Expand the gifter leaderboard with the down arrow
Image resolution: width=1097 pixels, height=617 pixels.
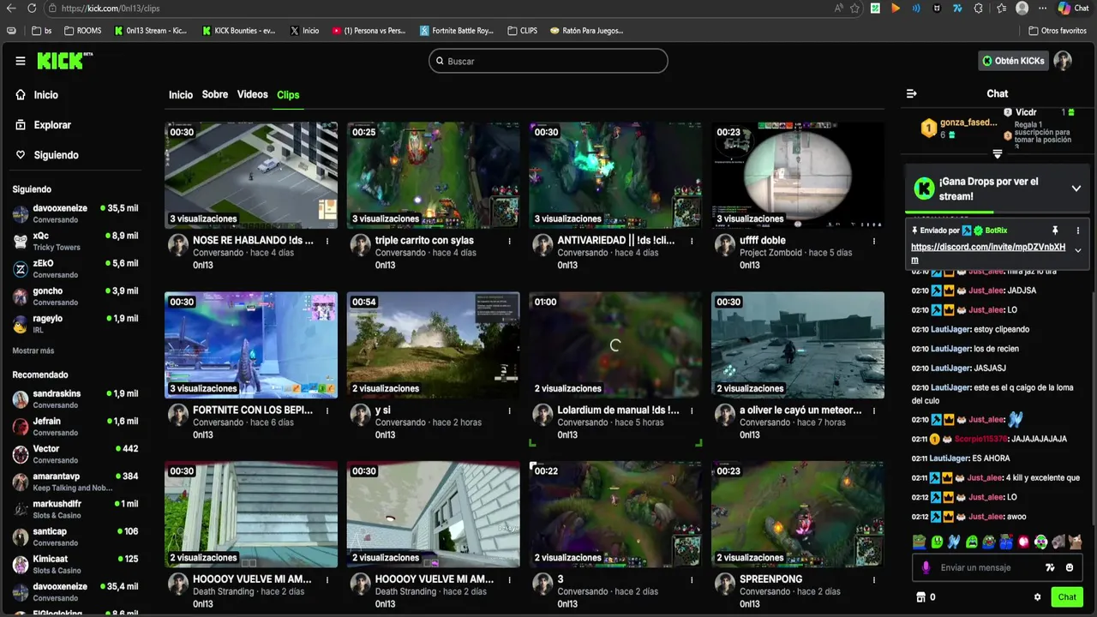998,154
